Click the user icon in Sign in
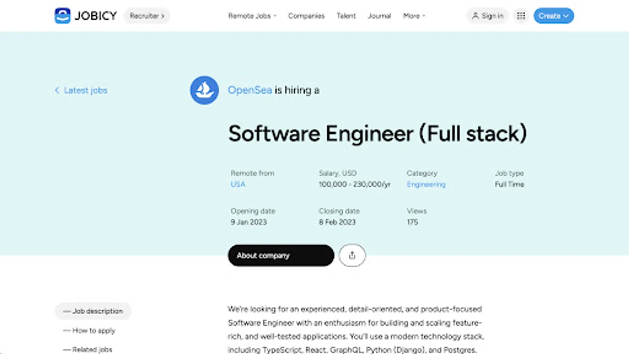This screenshot has height=354, width=629. coord(475,16)
